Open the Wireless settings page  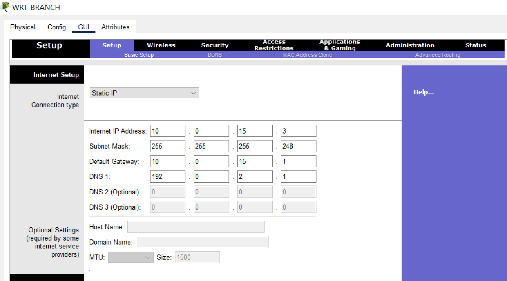click(161, 45)
